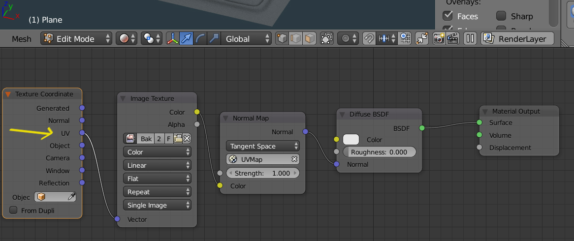The width and height of the screenshot is (574, 241).
Task: Click the OpenGL render camera icon
Action: pos(439,39)
